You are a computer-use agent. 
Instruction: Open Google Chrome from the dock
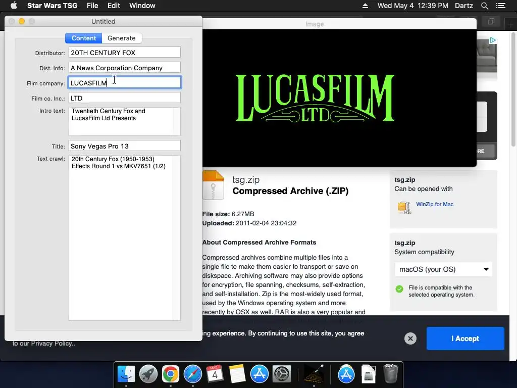click(x=171, y=374)
